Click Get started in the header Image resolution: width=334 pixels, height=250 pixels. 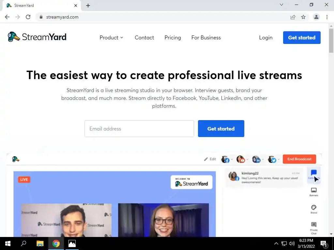click(302, 38)
